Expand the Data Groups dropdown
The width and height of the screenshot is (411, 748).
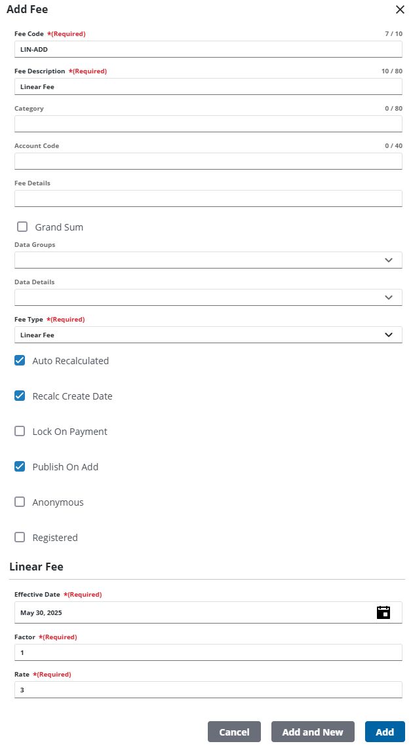(208, 260)
